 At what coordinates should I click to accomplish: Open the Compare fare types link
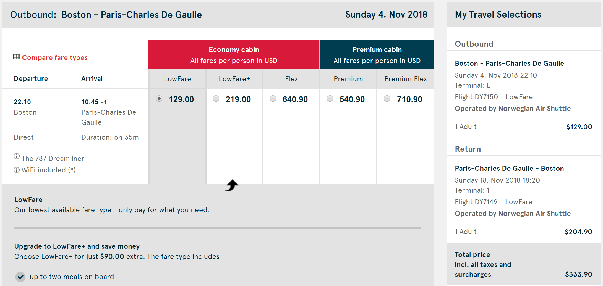click(x=55, y=57)
